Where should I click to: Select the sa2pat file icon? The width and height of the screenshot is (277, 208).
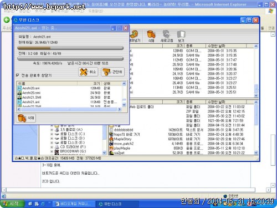tap(111, 153)
